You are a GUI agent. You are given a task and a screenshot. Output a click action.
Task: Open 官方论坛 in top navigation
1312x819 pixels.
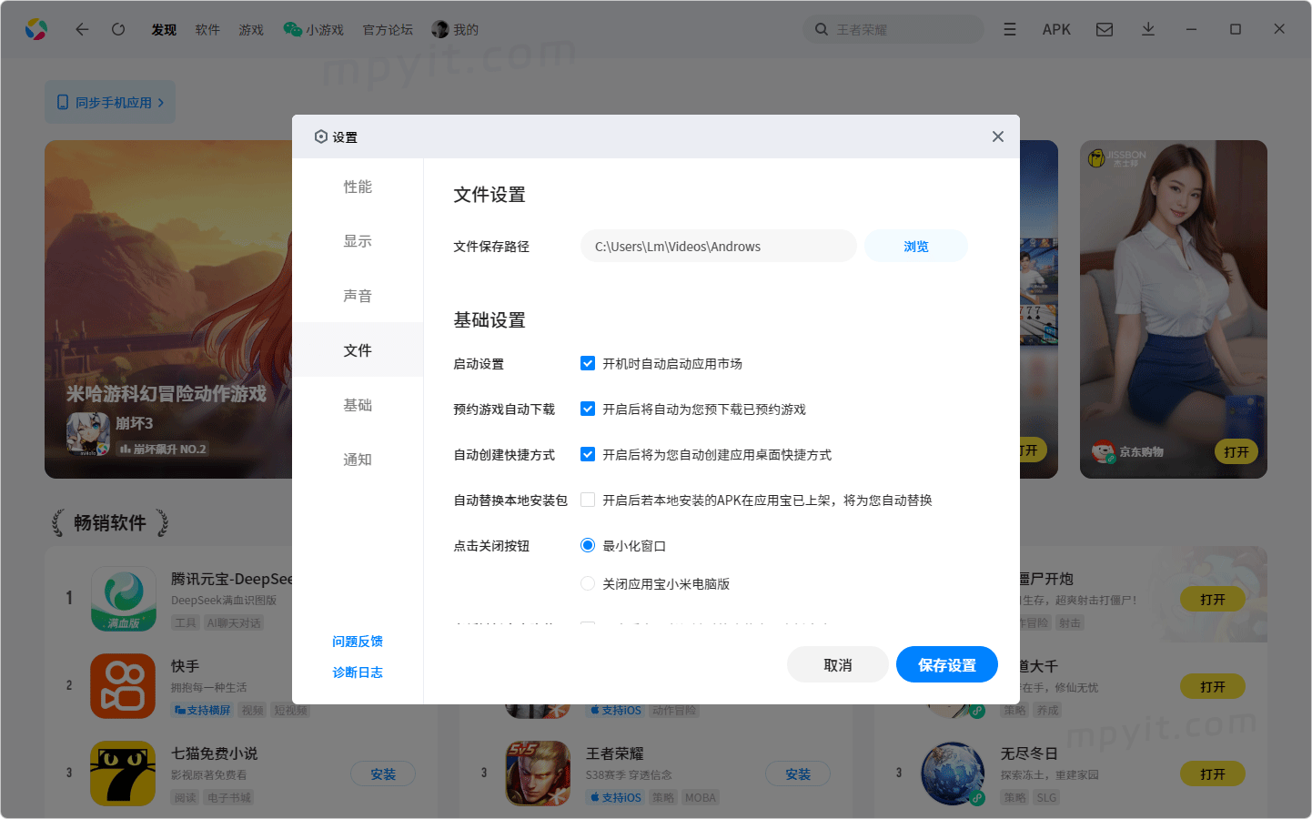point(388,29)
